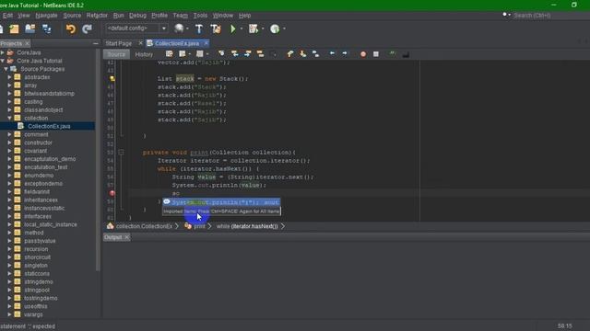Switch to Source editor view

116,54
